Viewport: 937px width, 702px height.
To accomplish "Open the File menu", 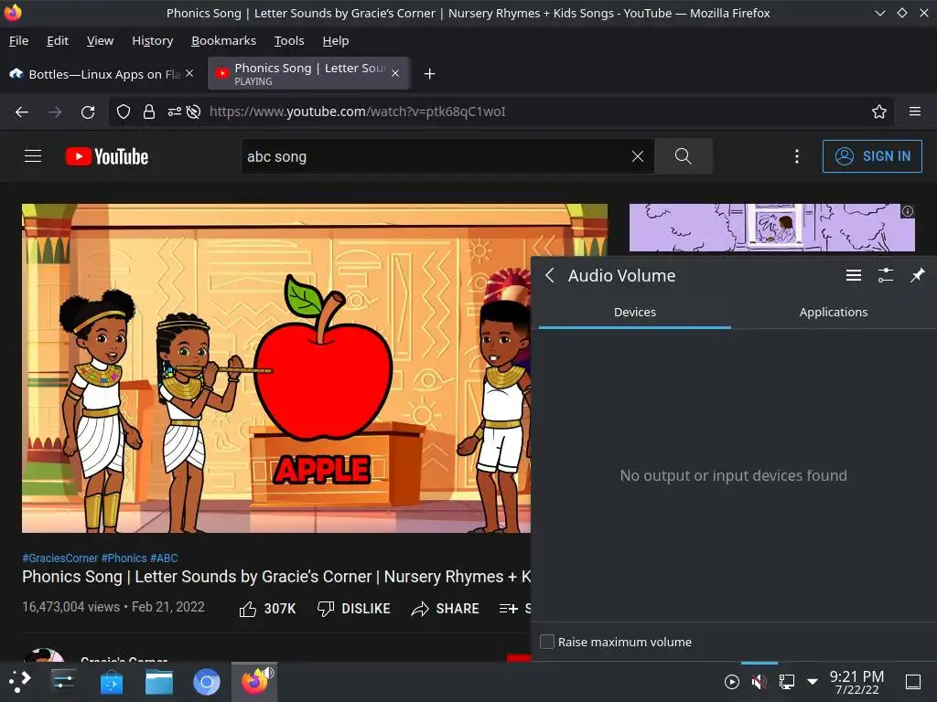I will [x=18, y=40].
